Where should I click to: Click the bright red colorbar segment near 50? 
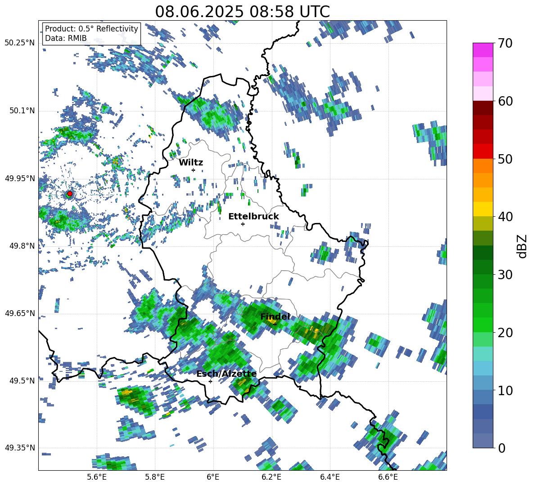click(x=483, y=152)
